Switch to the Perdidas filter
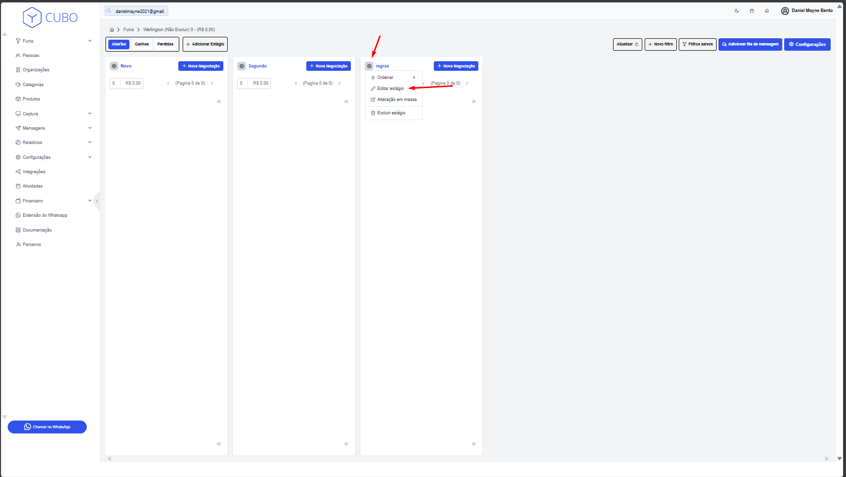 [165, 44]
